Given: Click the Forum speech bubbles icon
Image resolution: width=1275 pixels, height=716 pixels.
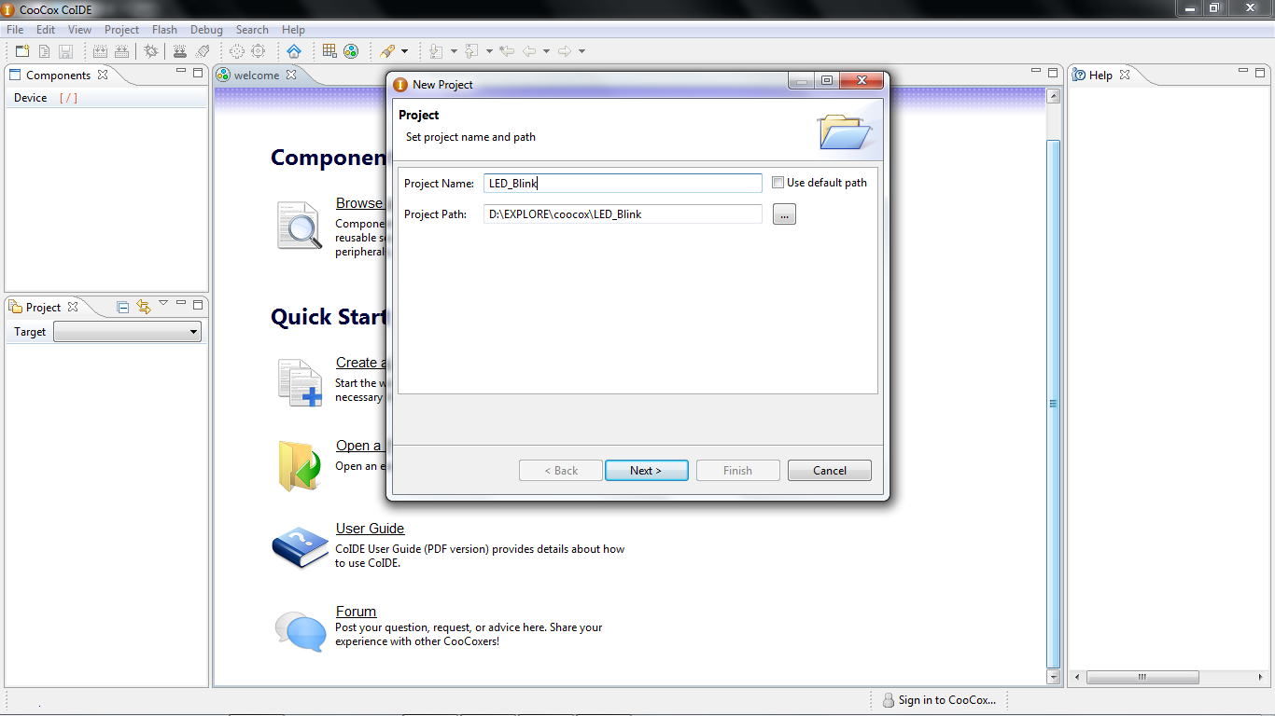Looking at the screenshot, I should 301,631.
